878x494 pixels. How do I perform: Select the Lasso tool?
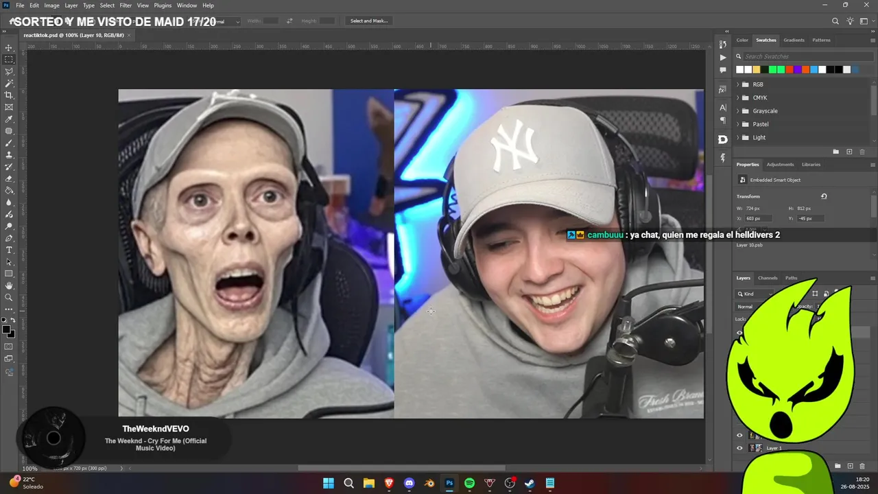click(9, 71)
